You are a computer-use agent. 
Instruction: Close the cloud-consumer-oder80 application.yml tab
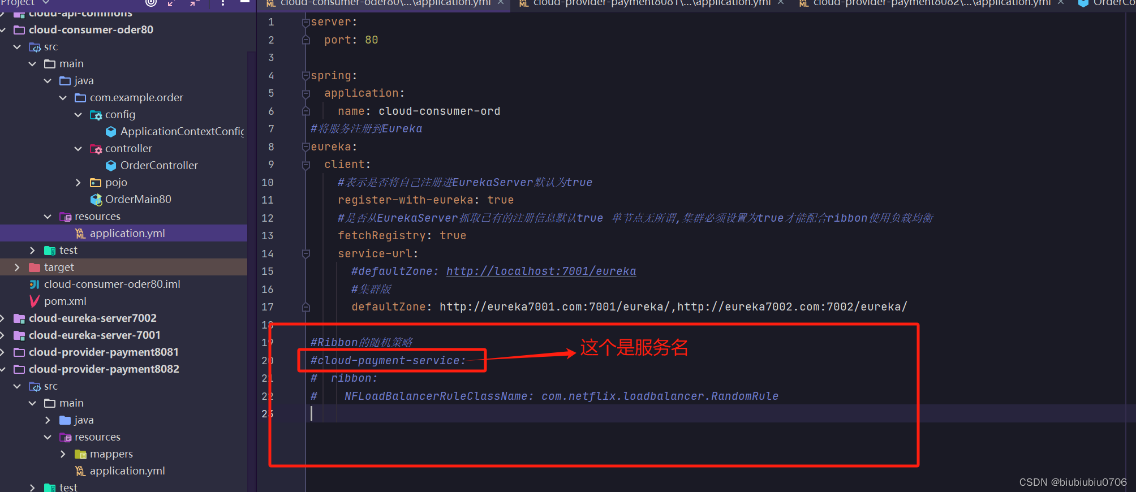[501, 3]
